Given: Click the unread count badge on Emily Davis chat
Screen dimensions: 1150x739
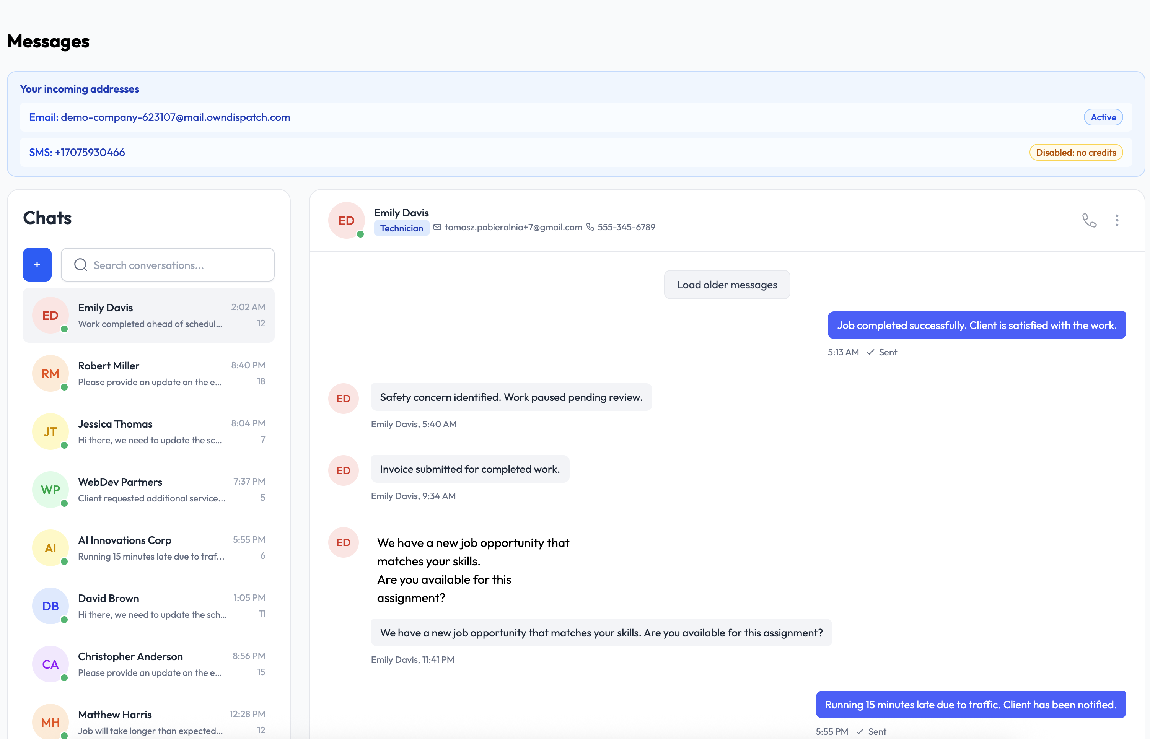Looking at the screenshot, I should [261, 323].
